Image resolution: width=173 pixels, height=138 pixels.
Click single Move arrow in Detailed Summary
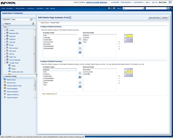[x=80, y=73]
